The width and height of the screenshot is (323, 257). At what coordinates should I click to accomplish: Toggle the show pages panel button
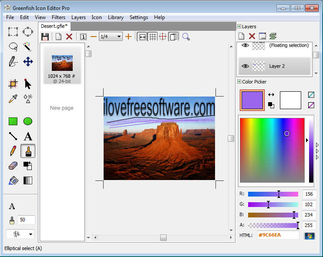click(x=173, y=37)
